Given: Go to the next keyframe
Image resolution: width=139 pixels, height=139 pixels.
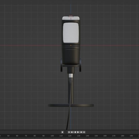Looking at the screenshot, I should (x=81, y=132).
